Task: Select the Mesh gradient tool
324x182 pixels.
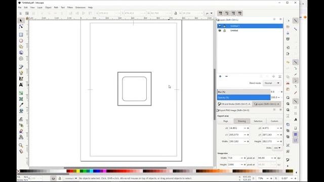Action: [21, 99]
